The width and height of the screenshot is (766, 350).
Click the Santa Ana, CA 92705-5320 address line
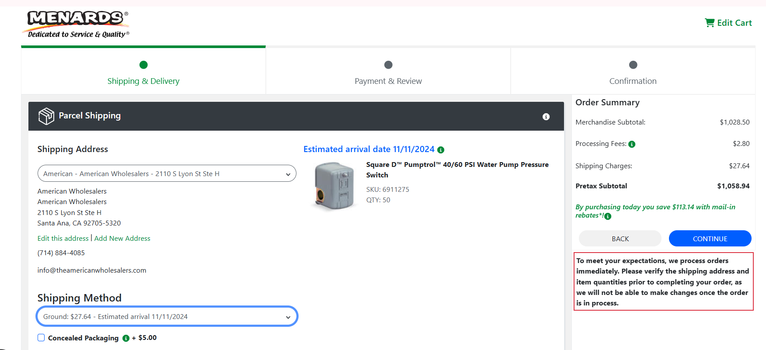point(79,223)
